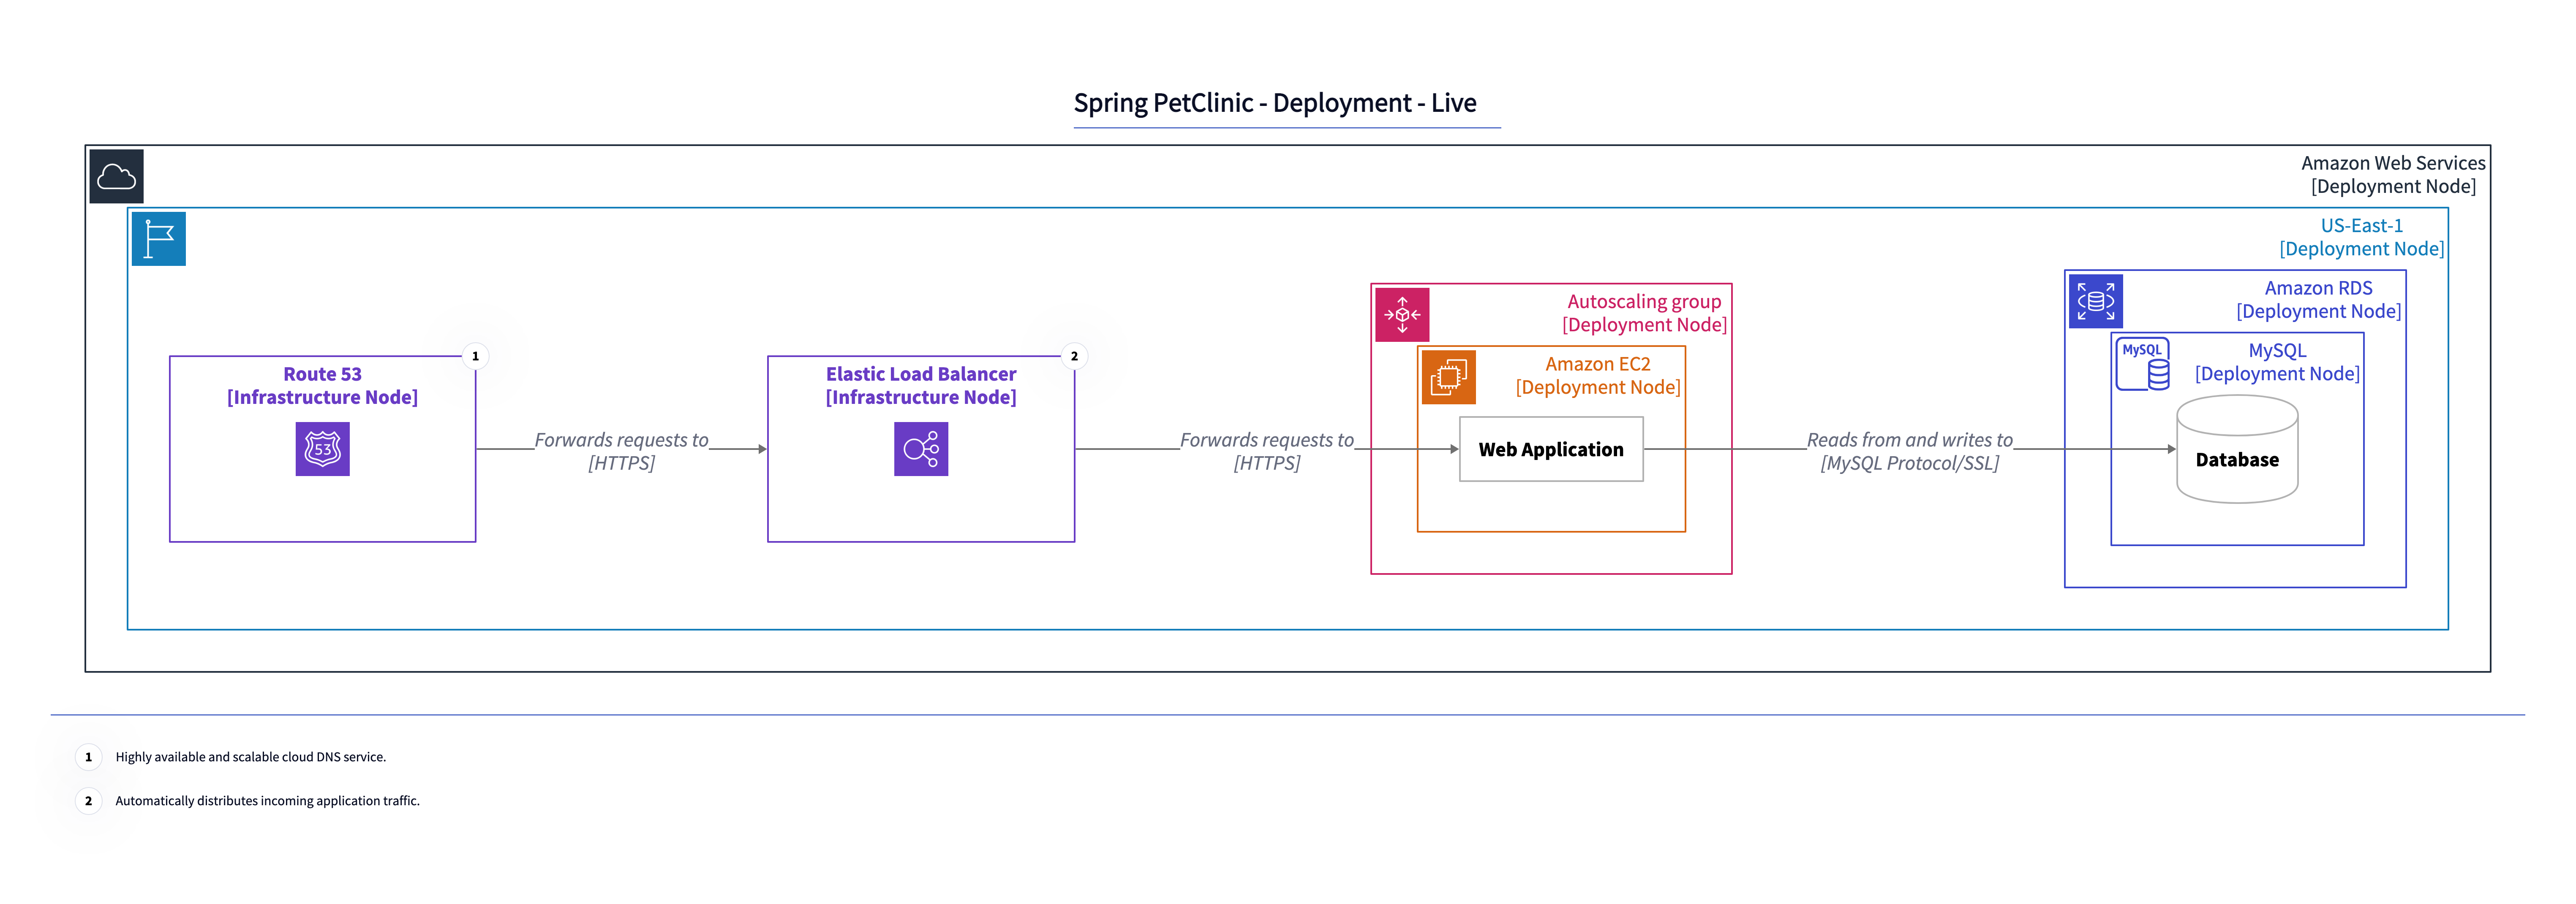The height and width of the screenshot is (904, 2576).
Task: Click the Spring PetClinic diagram title
Action: pyautogui.click(x=1274, y=103)
